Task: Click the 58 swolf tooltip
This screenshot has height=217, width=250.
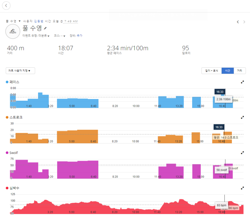Action: (222, 170)
